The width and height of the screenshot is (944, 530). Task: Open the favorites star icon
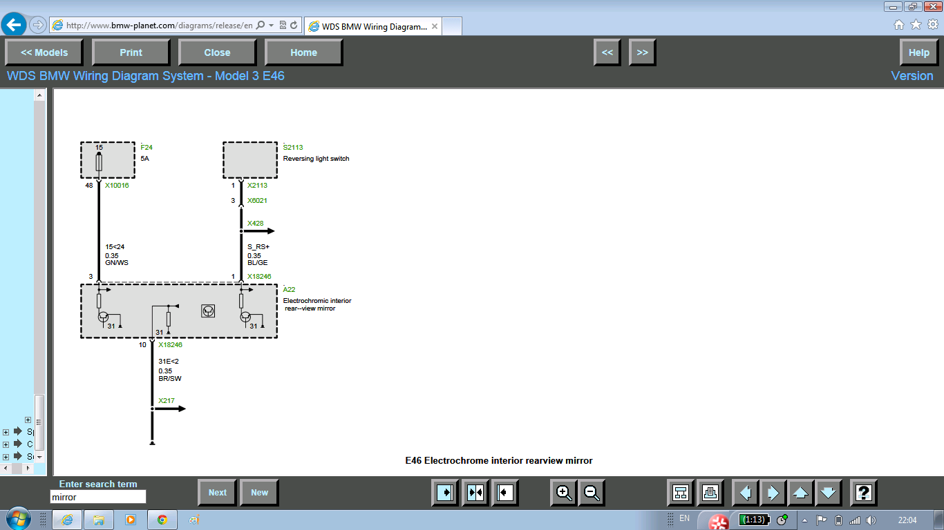coord(916,25)
